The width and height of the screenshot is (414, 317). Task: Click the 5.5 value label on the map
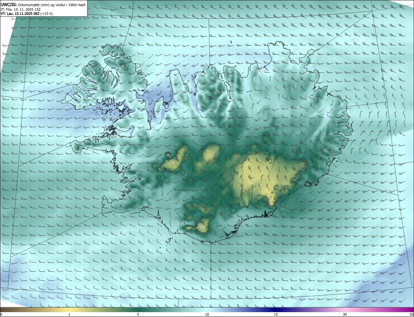coord(318,99)
